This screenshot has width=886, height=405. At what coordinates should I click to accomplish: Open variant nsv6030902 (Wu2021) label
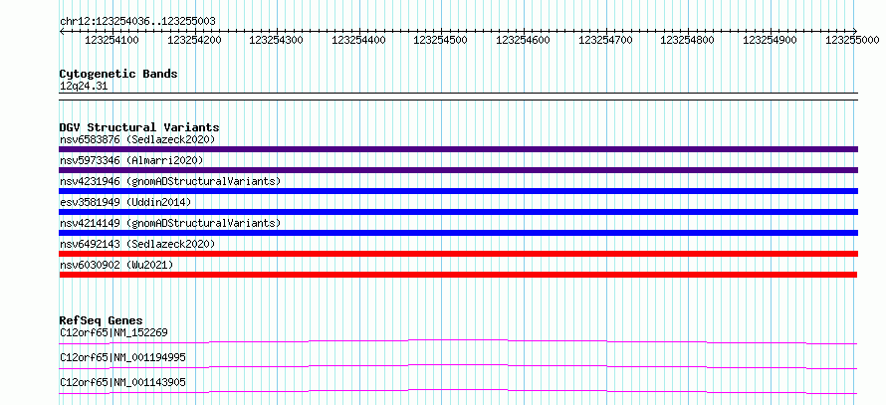click(116, 265)
